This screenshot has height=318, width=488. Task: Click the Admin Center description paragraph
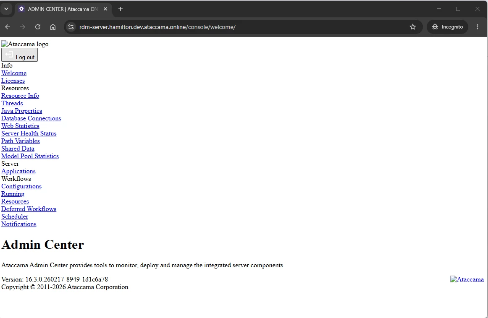click(x=142, y=265)
